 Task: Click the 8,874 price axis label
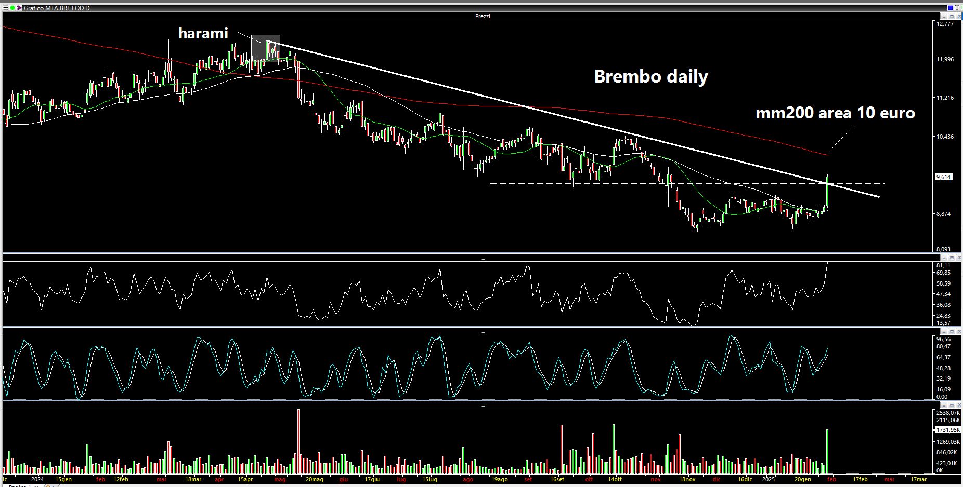tap(944, 214)
